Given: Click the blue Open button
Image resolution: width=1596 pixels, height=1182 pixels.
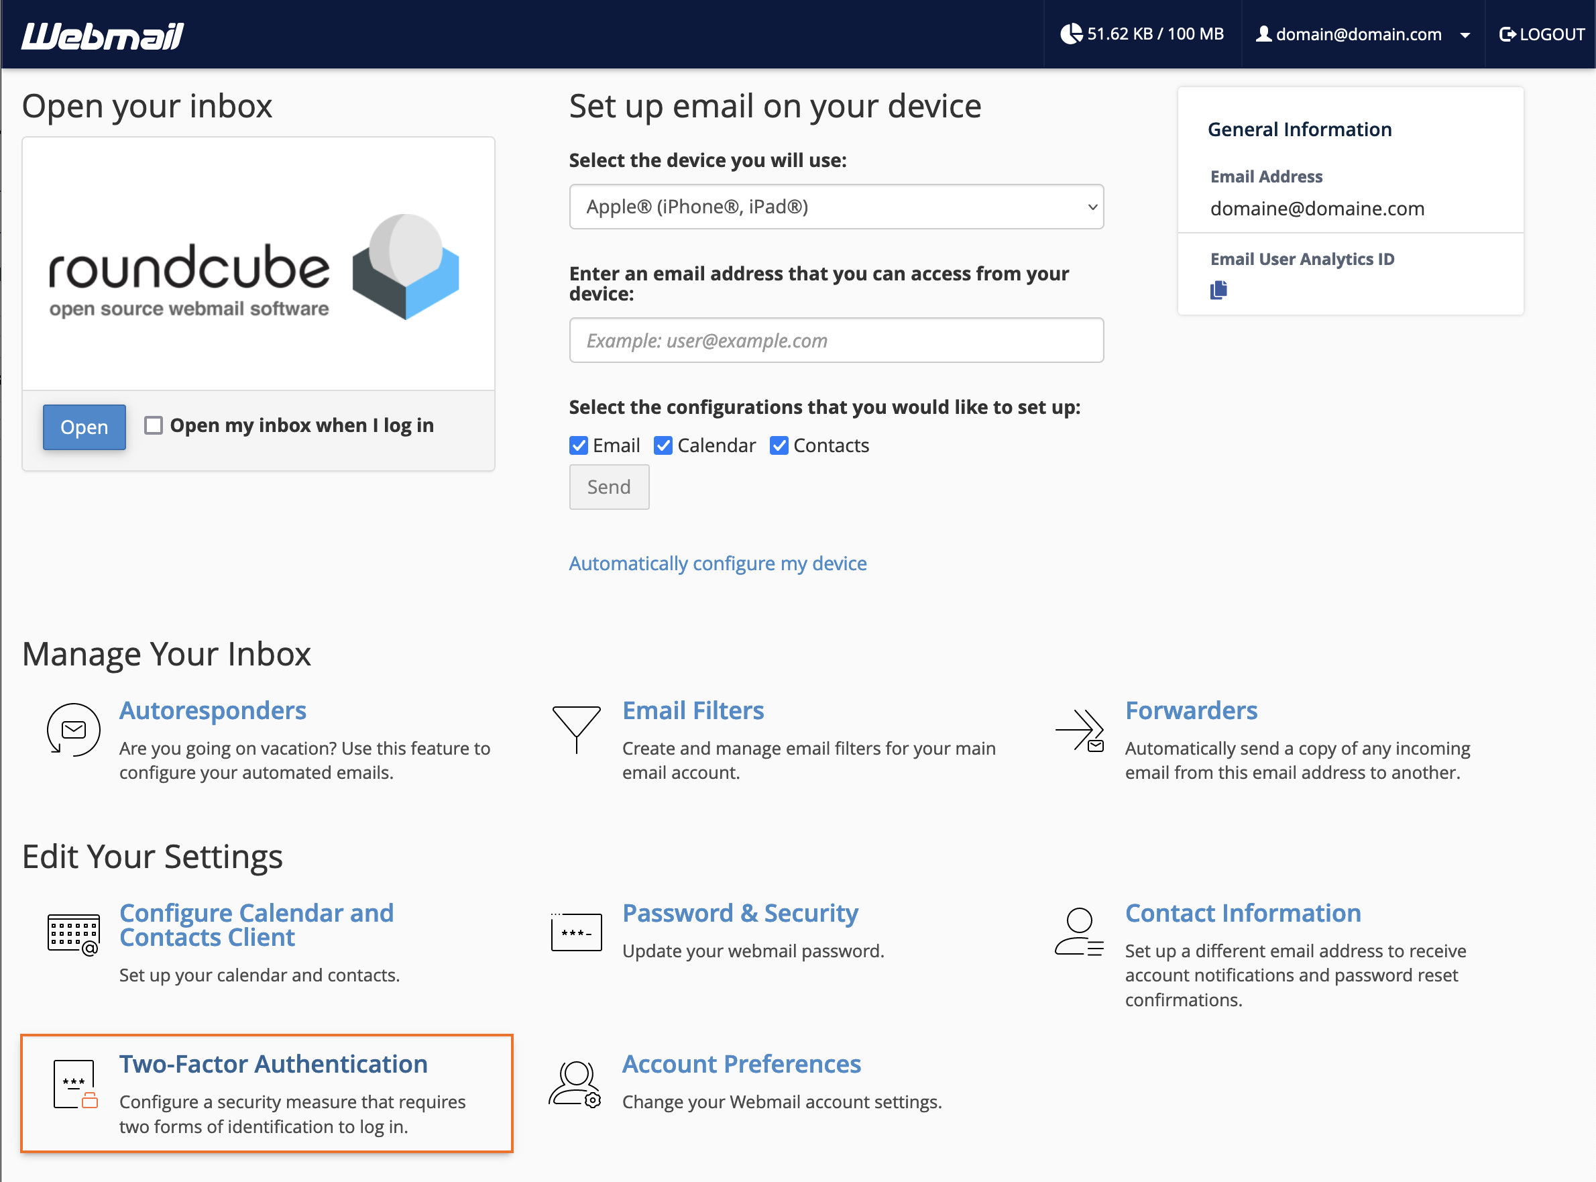Looking at the screenshot, I should (84, 427).
